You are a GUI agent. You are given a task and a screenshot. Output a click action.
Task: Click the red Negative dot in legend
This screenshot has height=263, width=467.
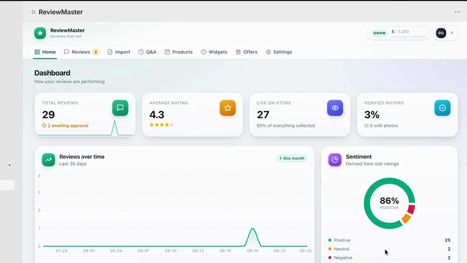click(330, 257)
